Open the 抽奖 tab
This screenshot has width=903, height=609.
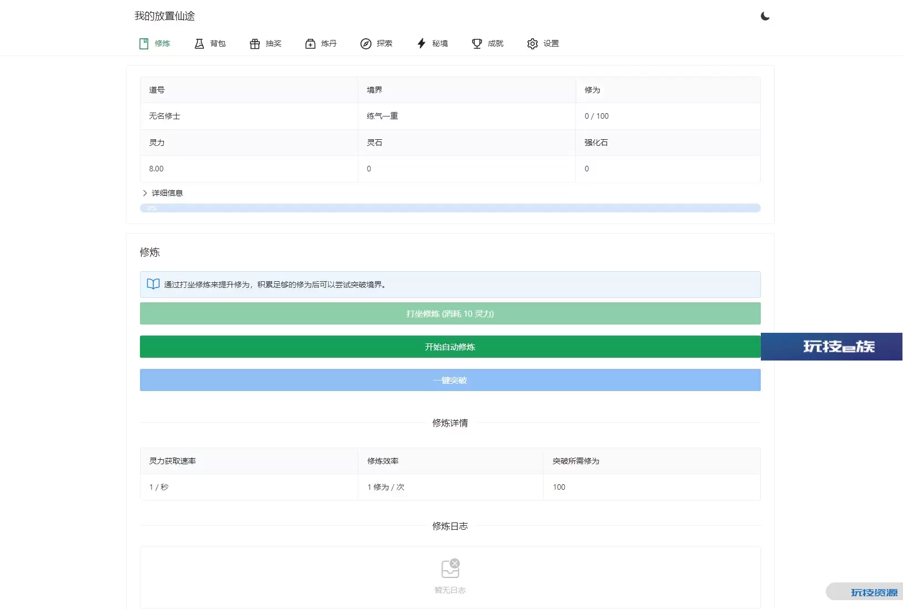pyautogui.click(x=265, y=43)
